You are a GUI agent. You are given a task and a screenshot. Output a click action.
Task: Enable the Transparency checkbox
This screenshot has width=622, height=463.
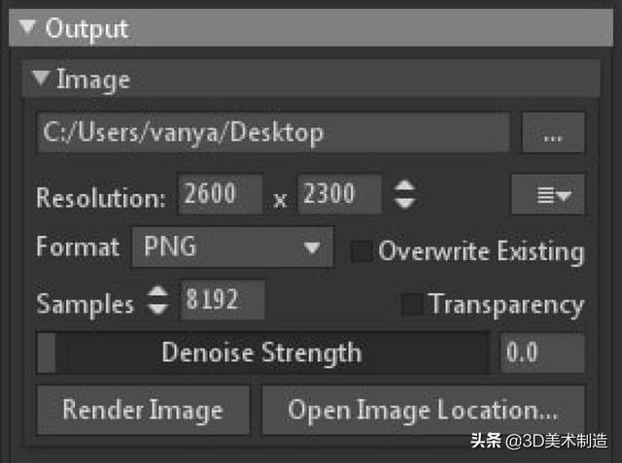[x=412, y=305]
